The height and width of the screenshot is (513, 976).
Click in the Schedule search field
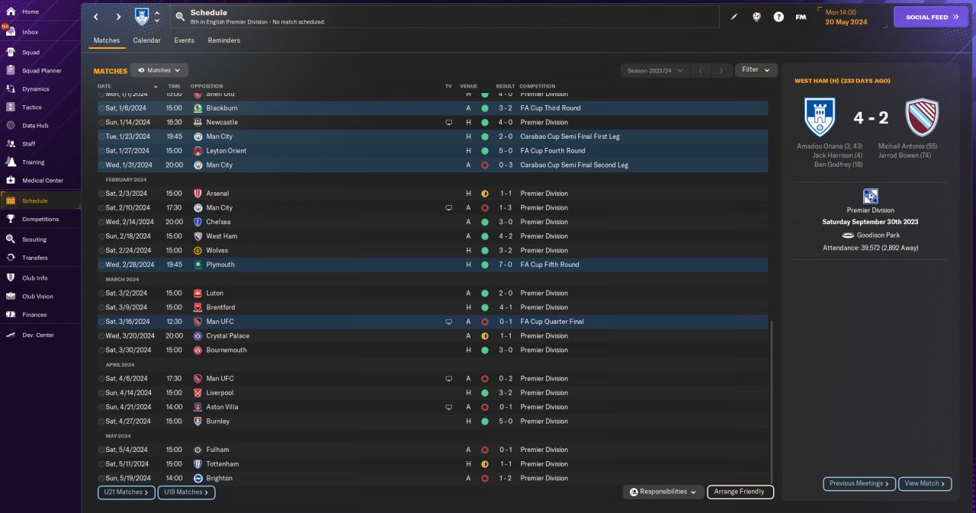pyautogui.click(x=444, y=17)
